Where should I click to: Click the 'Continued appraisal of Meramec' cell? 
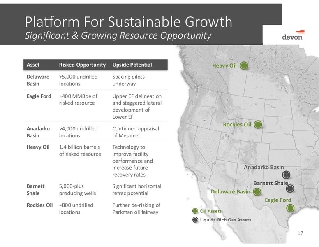[136, 132]
